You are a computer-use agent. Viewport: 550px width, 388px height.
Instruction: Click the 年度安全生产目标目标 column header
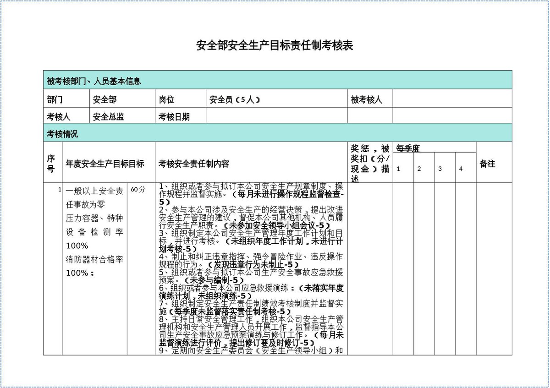click(x=109, y=163)
